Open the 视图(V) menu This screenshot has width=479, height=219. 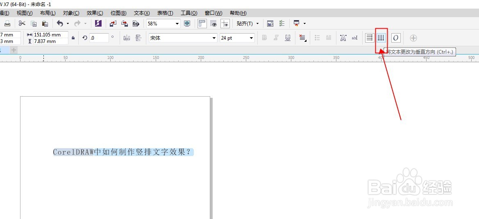tap(25, 13)
